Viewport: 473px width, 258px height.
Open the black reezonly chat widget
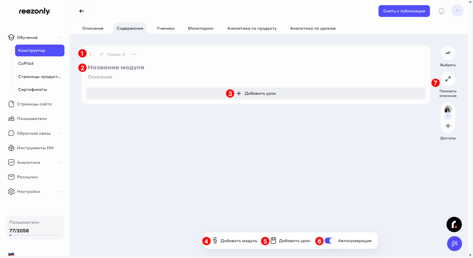pos(454,225)
